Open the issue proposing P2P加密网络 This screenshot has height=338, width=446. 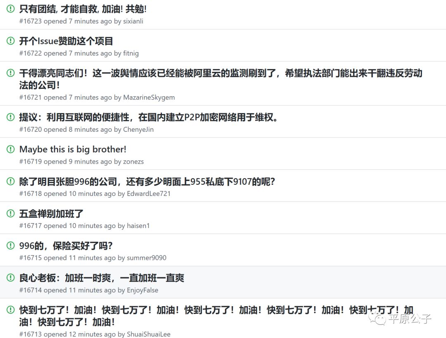tap(149, 117)
